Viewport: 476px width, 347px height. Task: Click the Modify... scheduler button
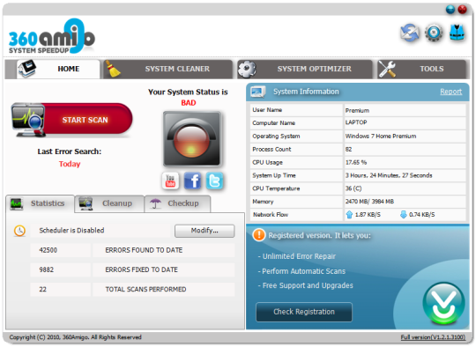click(205, 231)
